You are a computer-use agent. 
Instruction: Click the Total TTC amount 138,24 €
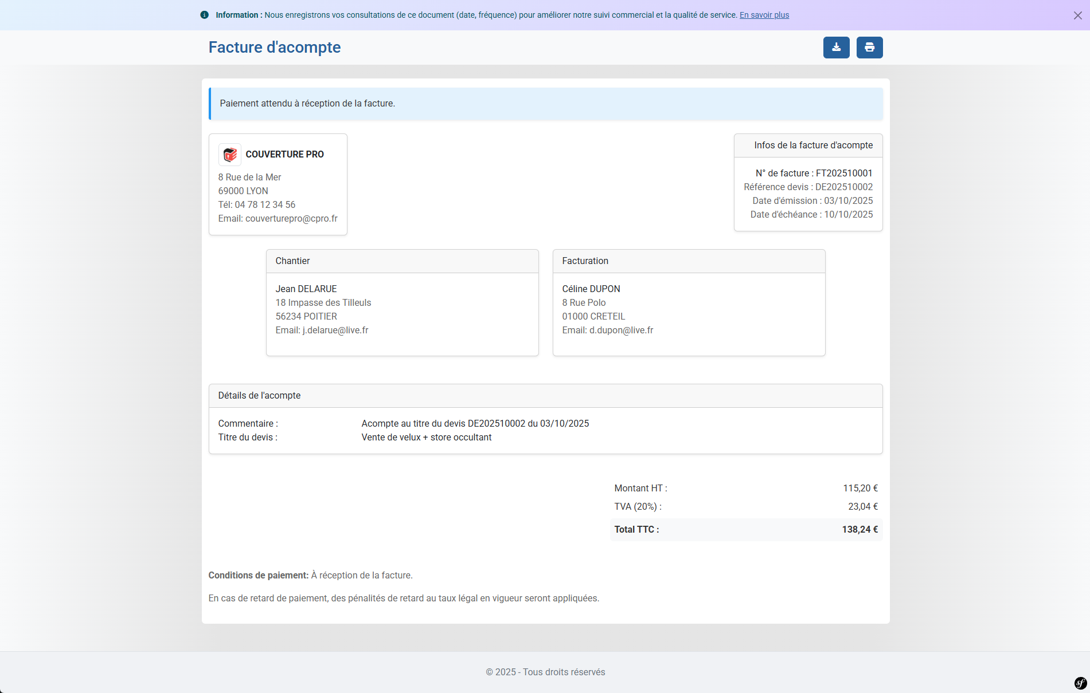pos(860,529)
